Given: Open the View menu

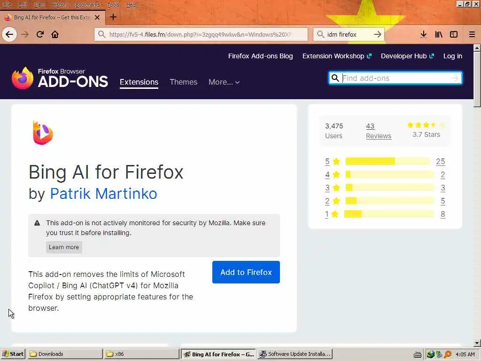Looking at the screenshot, I should [39, 5].
